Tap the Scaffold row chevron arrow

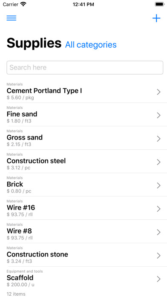(158, 279)
